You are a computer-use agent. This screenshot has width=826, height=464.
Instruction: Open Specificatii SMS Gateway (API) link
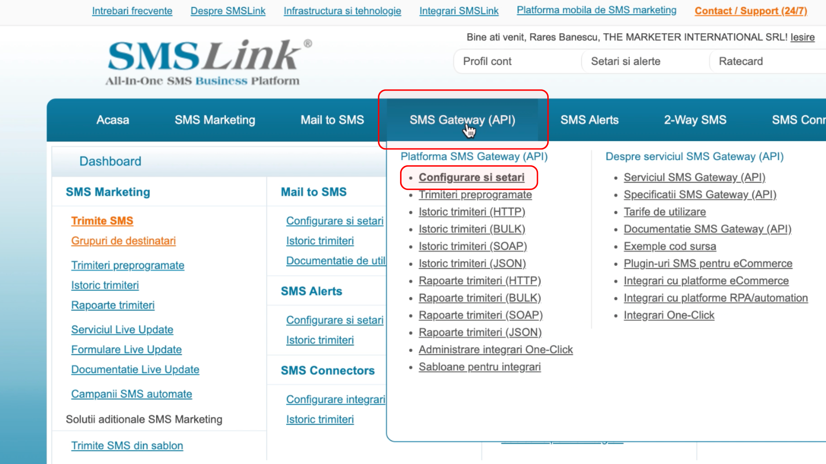[x=700, y=195]
